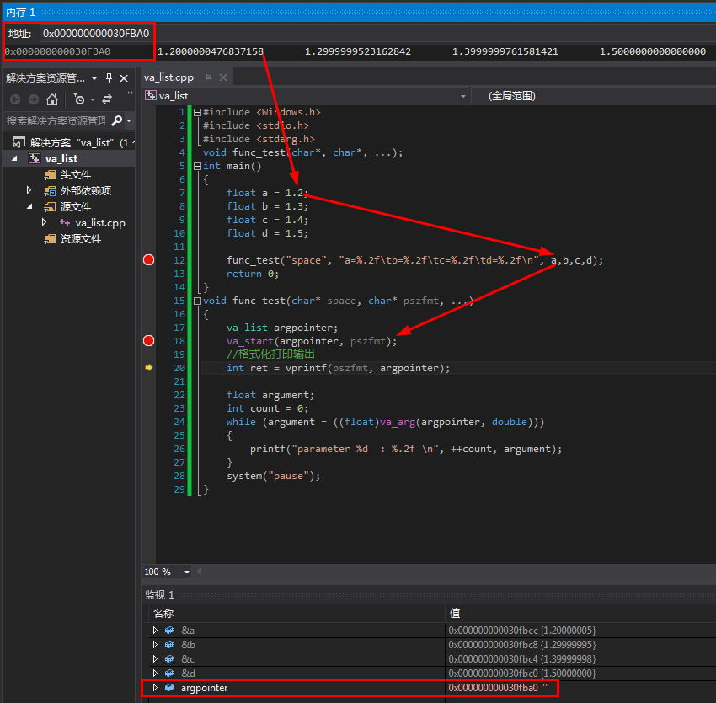Expand the &b watch entry
The width and height of the screenshot is (716, 703).
point(155,645)
